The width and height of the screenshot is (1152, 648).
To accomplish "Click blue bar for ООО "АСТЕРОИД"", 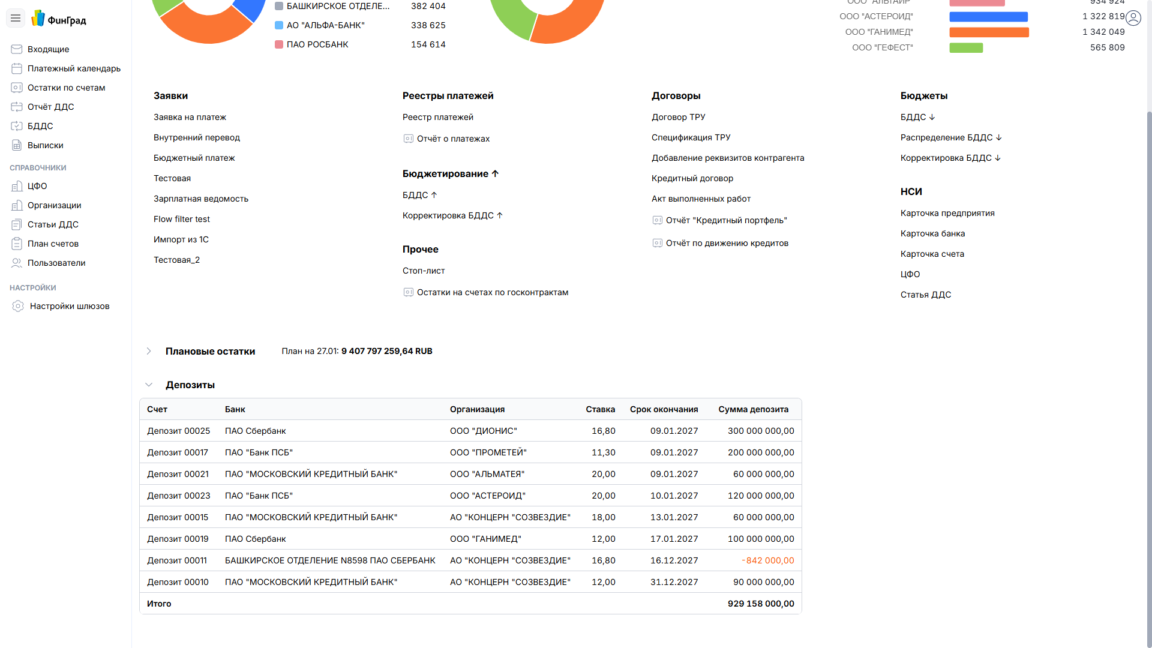I will (988, 17).
